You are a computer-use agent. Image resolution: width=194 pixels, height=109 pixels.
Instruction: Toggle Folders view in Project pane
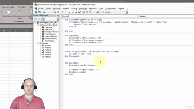pos(43,19)
